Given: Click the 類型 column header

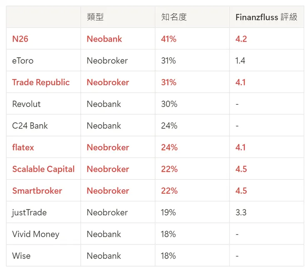Looking at the screenshot, I should coord(95,17).
